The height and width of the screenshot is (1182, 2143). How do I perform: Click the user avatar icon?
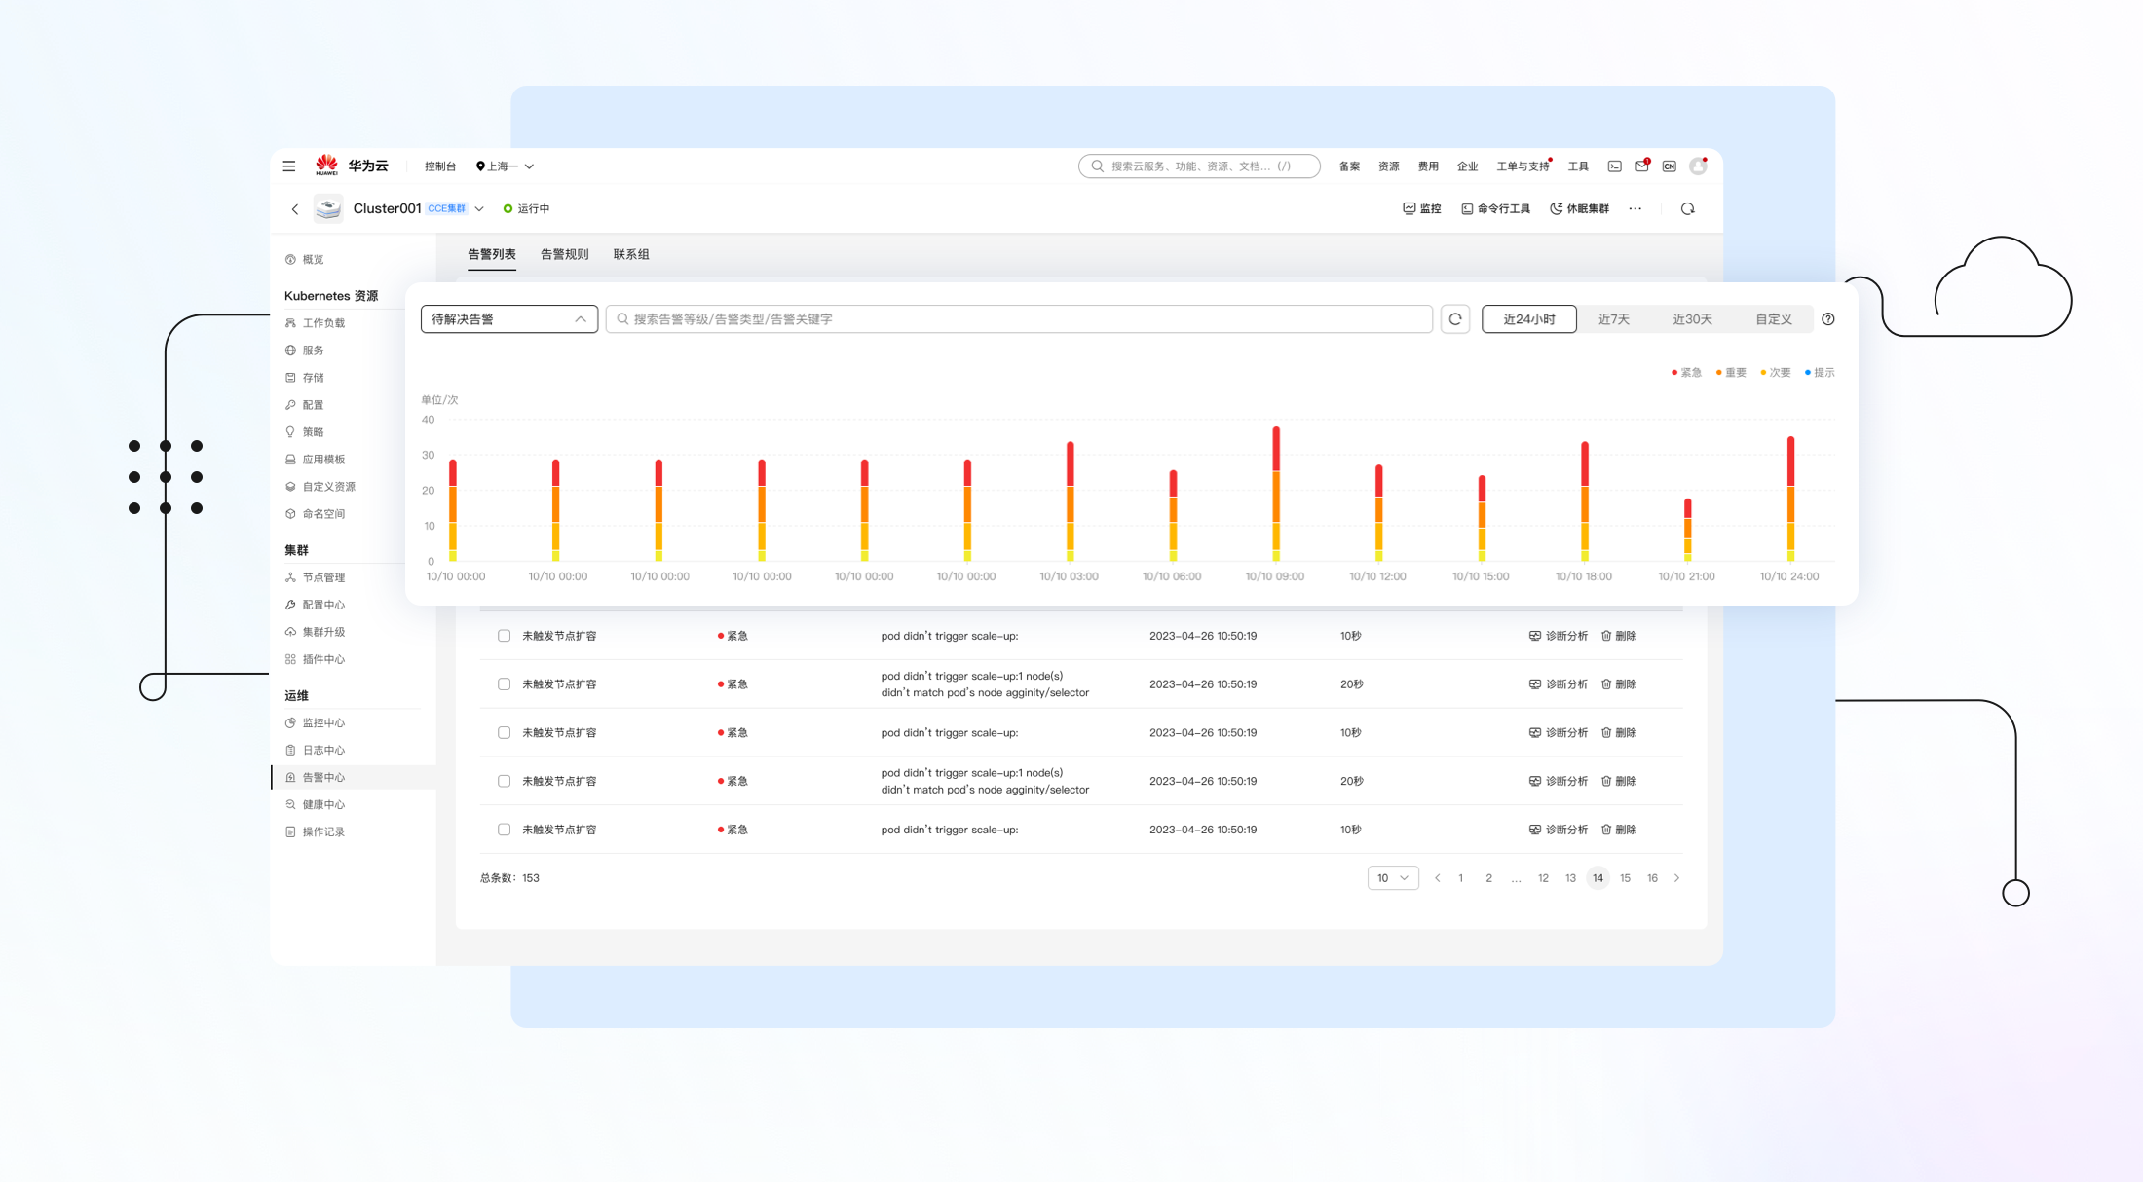tap(1698, 166)
